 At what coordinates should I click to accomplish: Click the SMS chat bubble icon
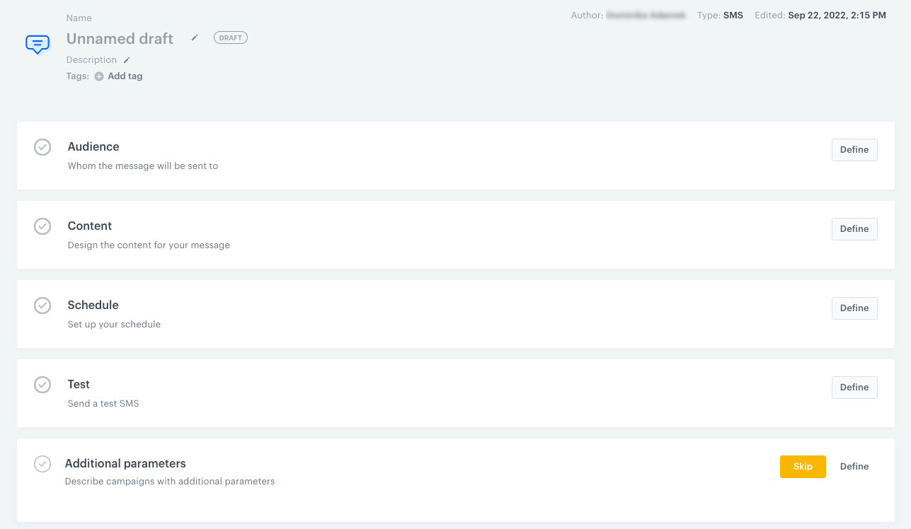(38, 45)
